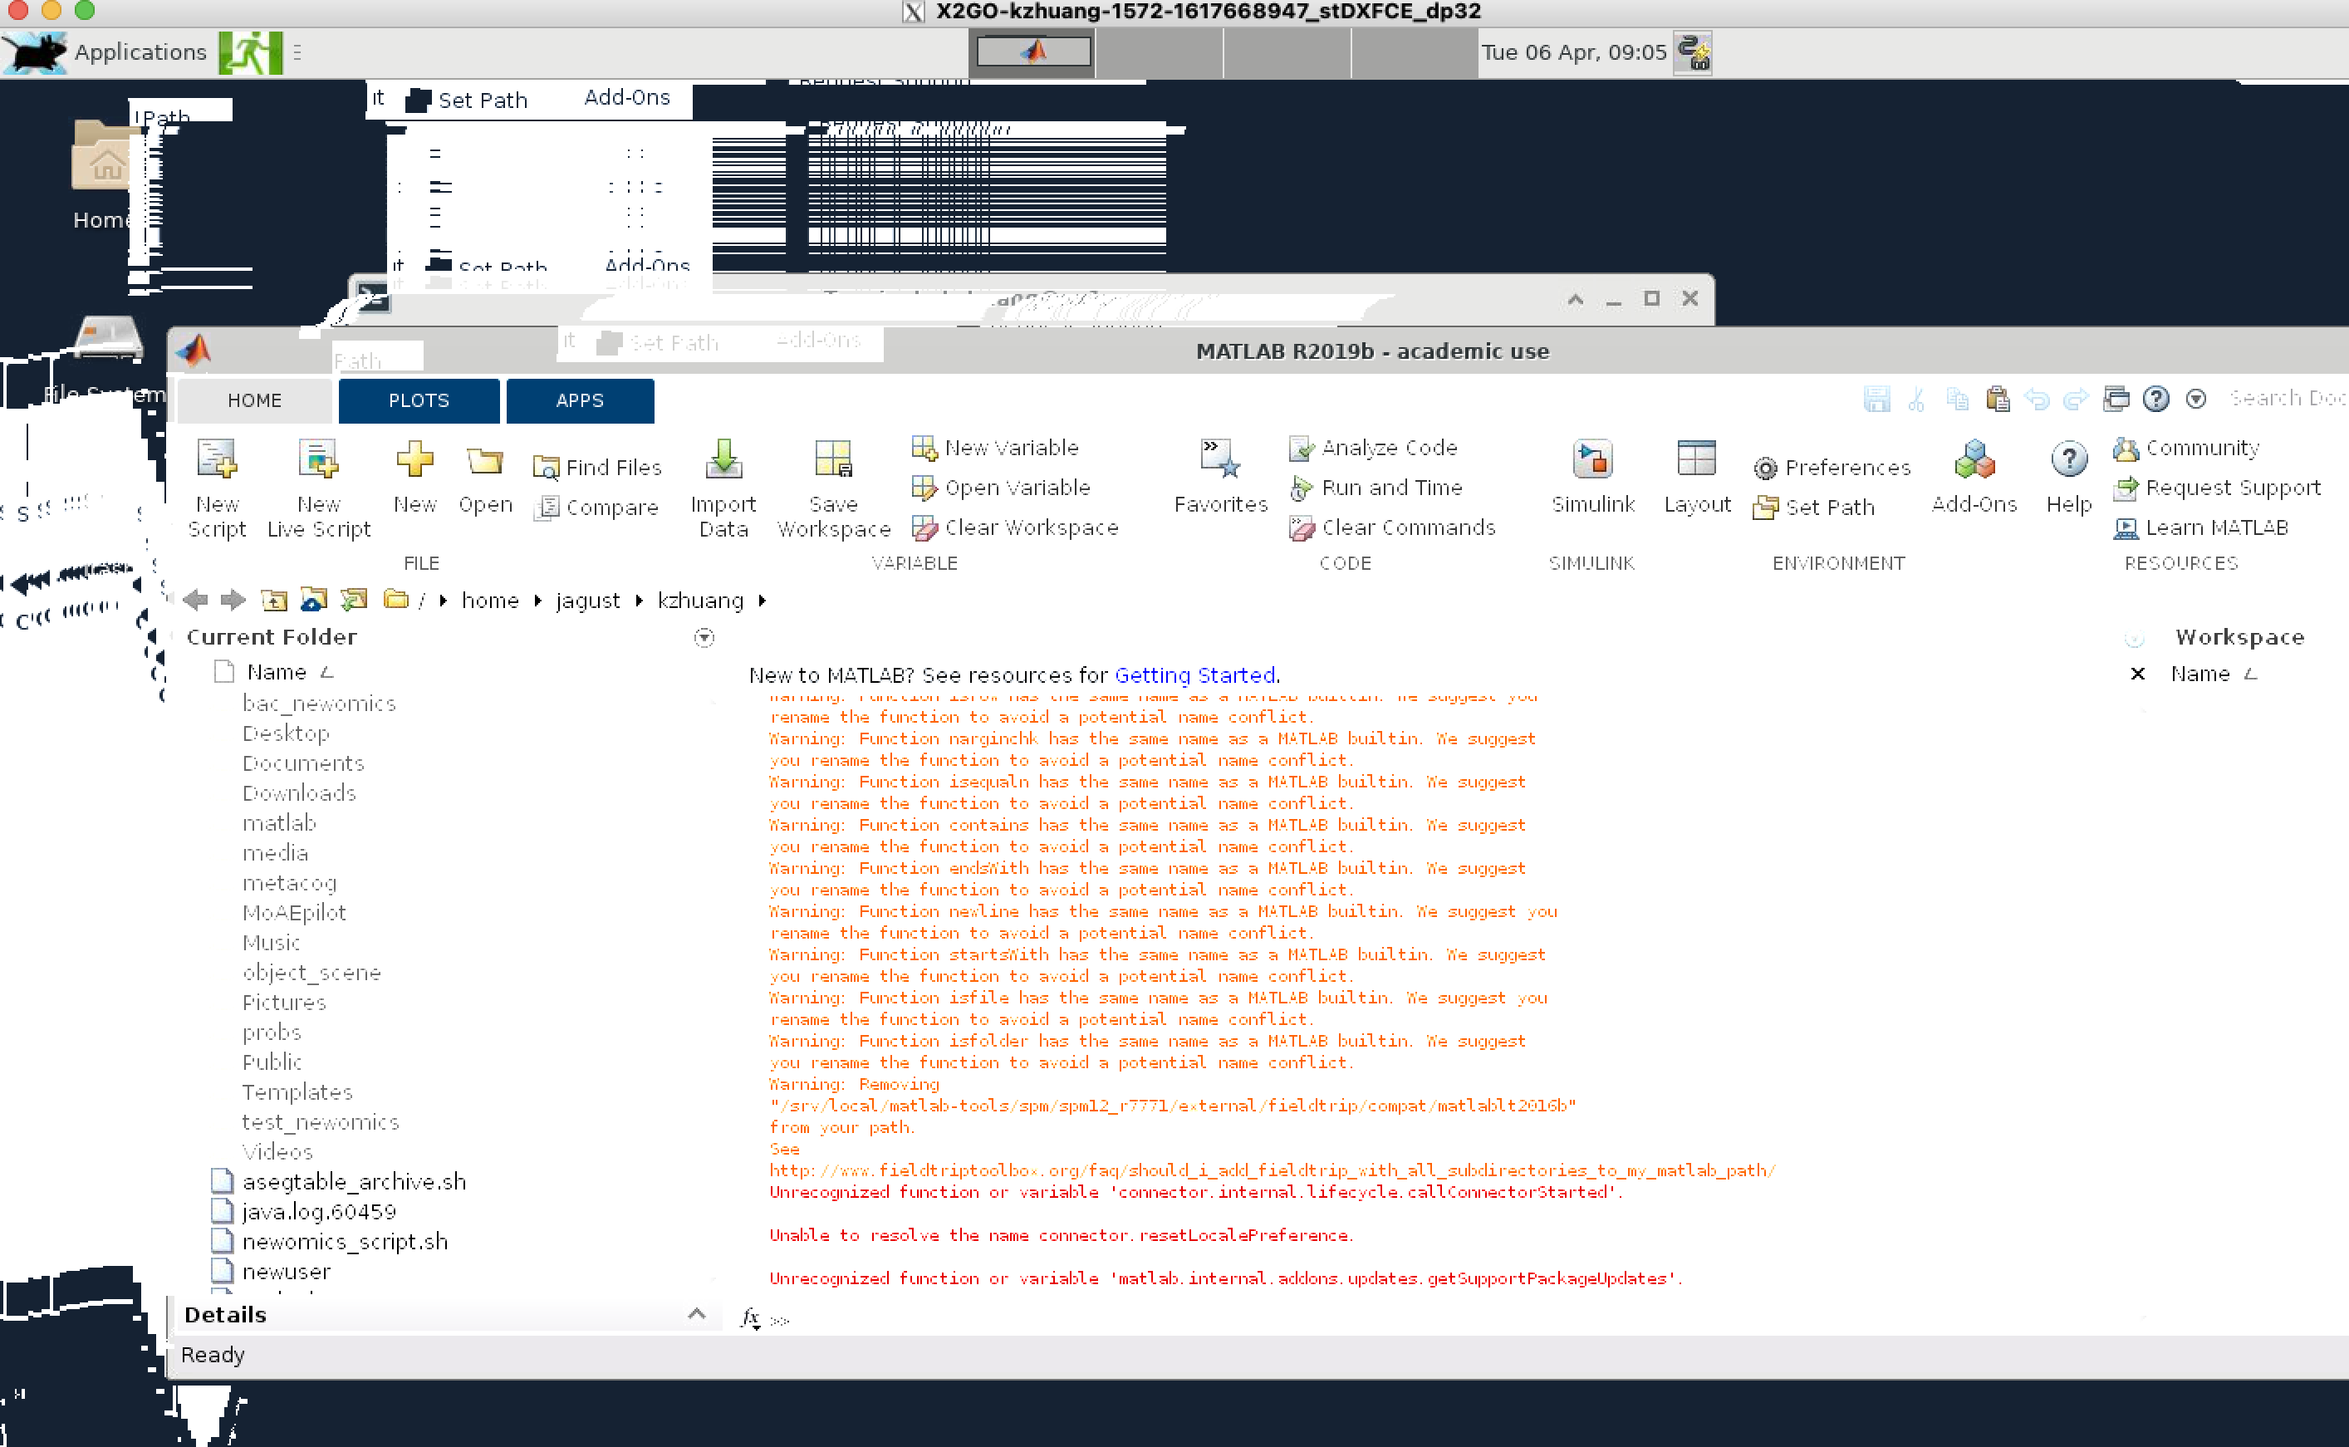The height and width of the screenshot is (1447, 2349).
Task: Sort Current Folder by Name column
Action: tap(277, 672)
